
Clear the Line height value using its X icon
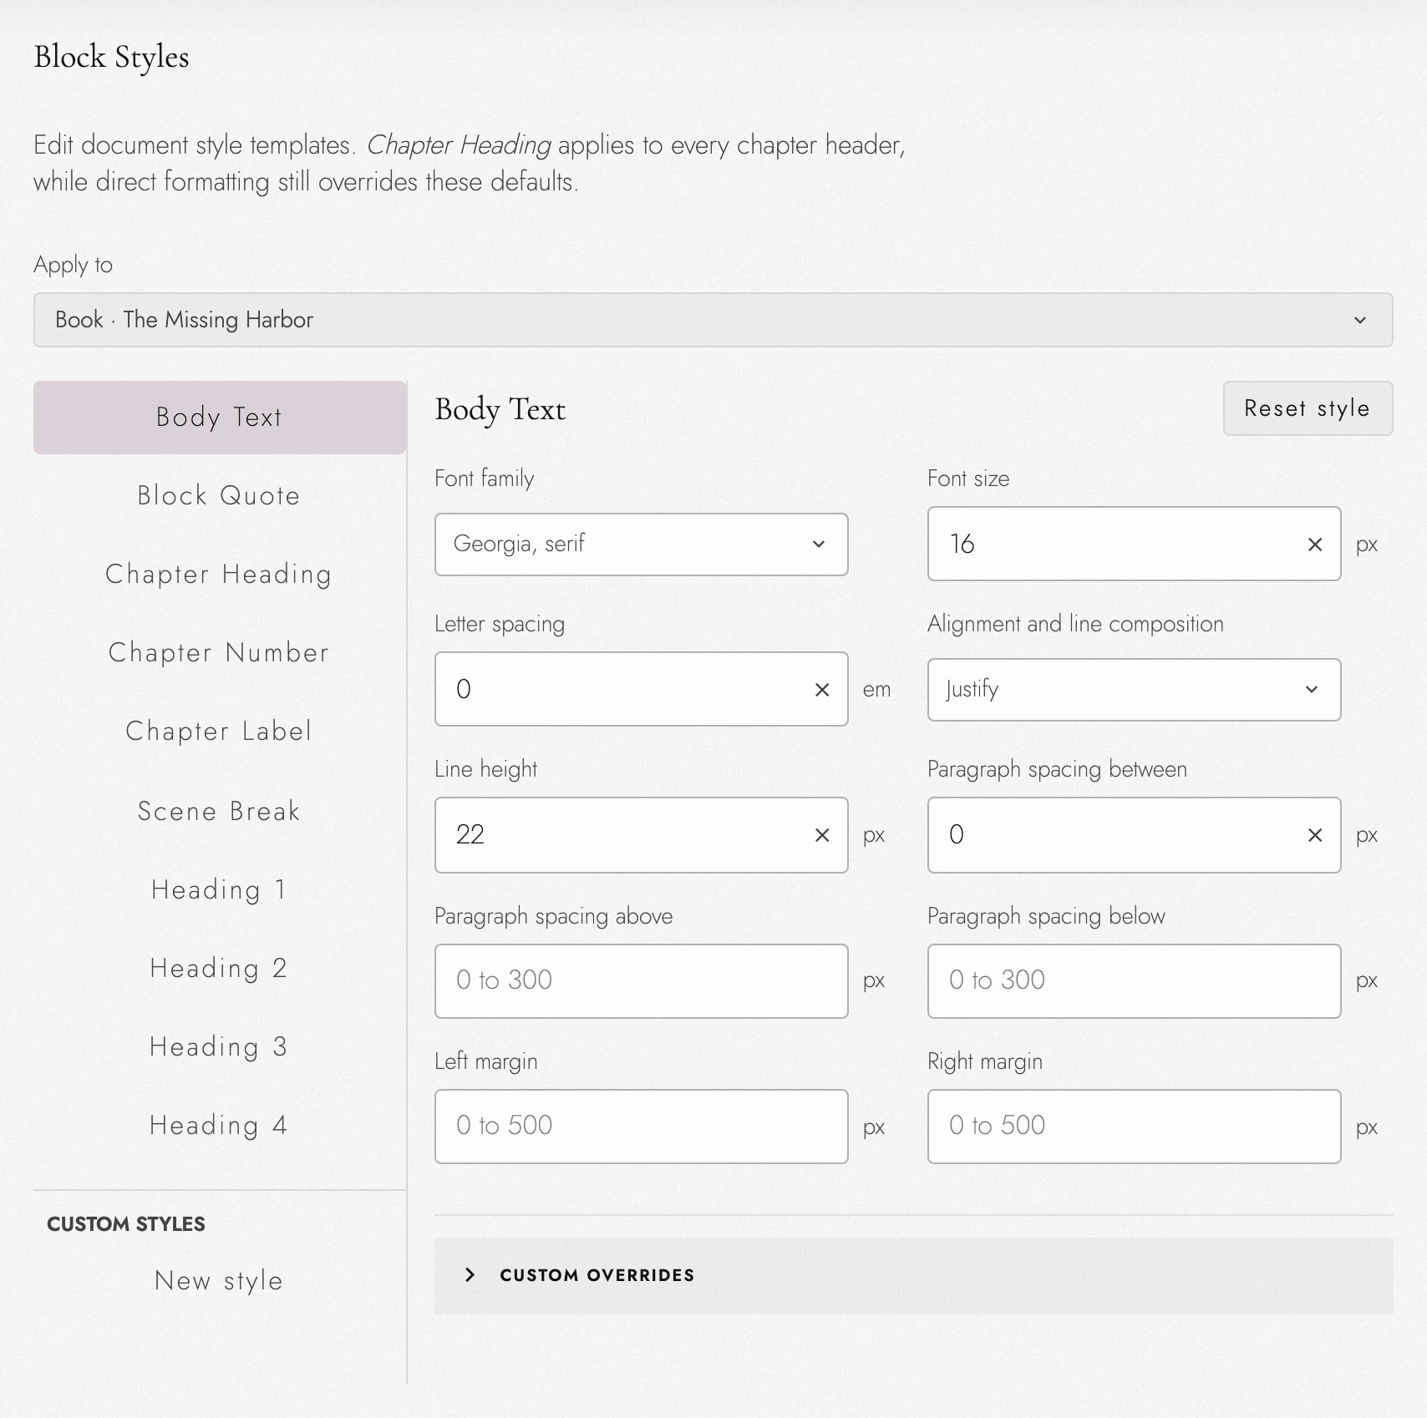[822, 835]
